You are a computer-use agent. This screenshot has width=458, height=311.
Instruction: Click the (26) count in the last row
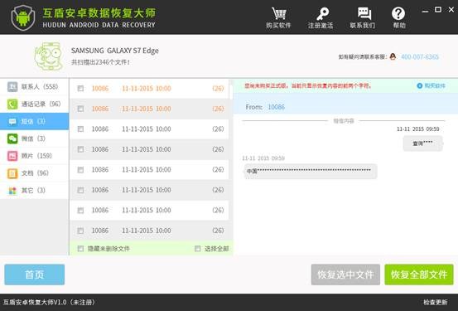tap(218, 231)
